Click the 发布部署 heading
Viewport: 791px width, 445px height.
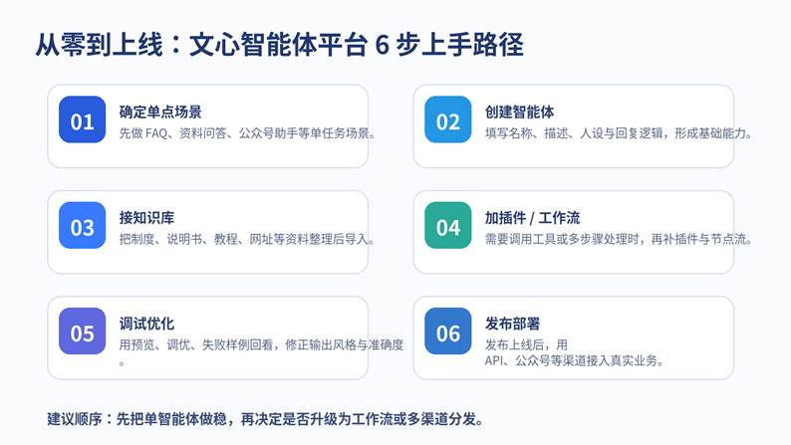click(512, 323)
